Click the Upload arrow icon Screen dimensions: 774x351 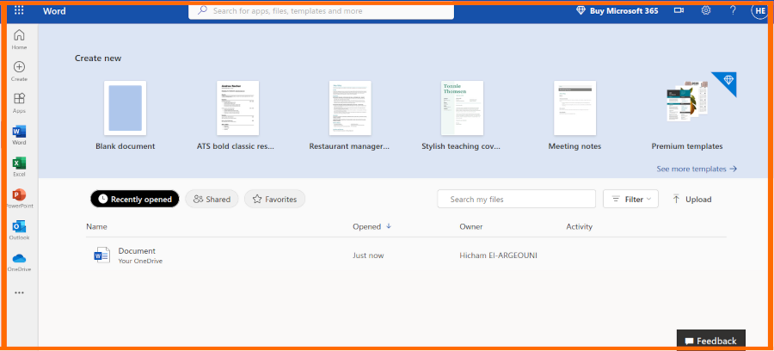tap(676, 199)
